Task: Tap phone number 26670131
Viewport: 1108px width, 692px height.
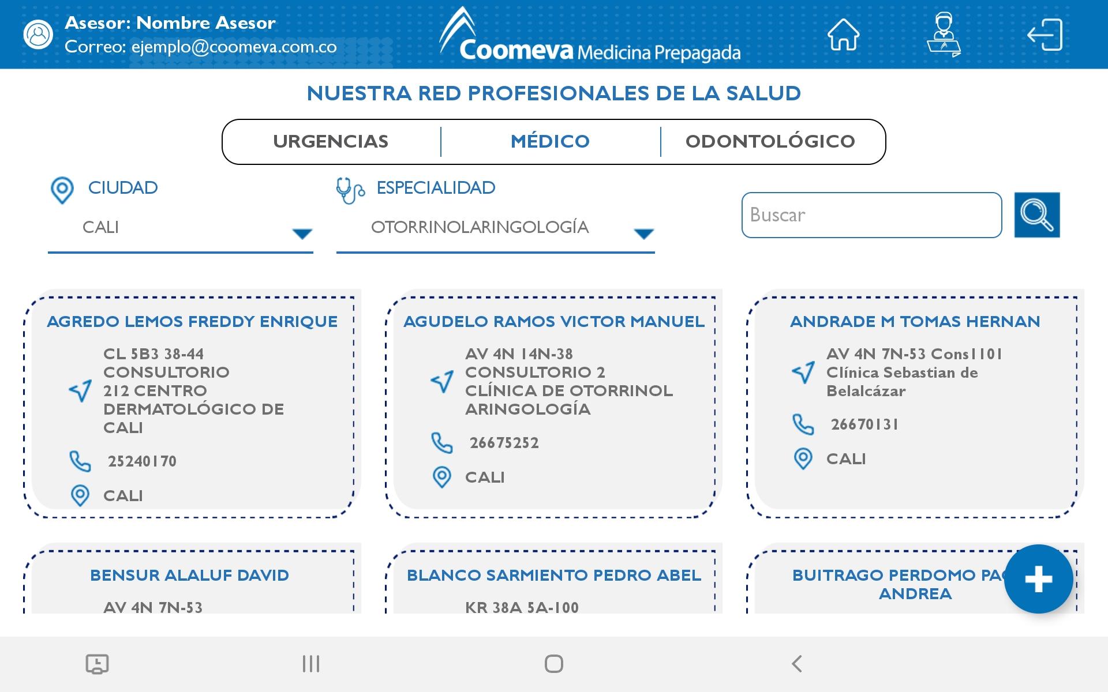Action: 864,424
